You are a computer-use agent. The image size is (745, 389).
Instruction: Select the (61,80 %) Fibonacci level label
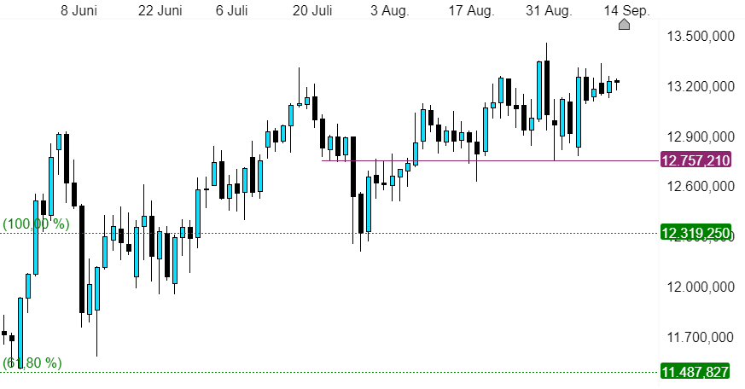point(32,363)
